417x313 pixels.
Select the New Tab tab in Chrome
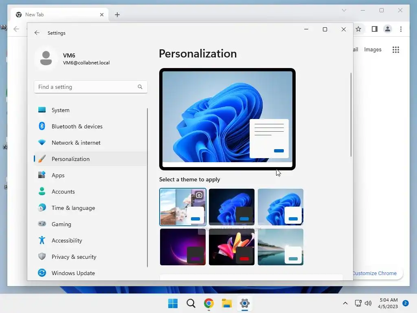[x=59, y=15]
